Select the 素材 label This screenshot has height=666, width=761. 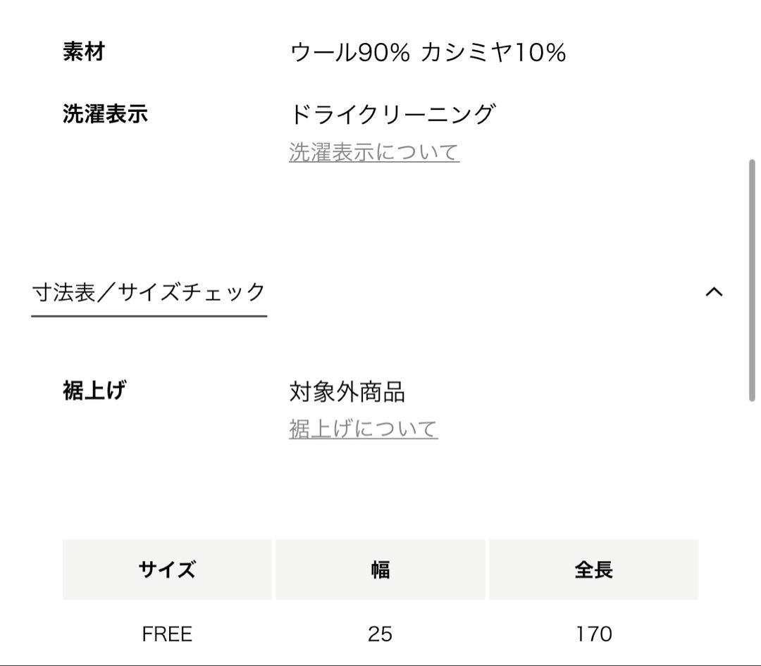[83, 51]
